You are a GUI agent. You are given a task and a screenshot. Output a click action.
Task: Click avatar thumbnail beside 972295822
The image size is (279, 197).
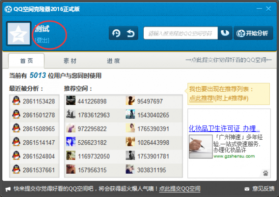pos(71,128)
